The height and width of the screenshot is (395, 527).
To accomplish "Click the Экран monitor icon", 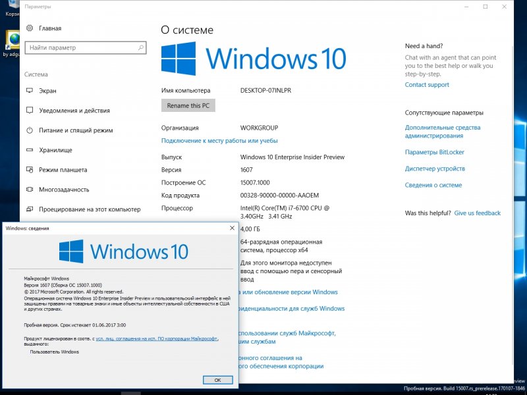I will (30, 90).
